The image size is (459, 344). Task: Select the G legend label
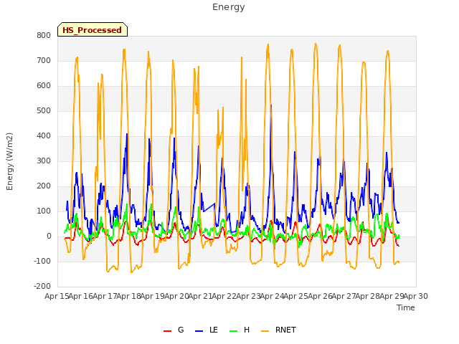(x=181, y=330)
